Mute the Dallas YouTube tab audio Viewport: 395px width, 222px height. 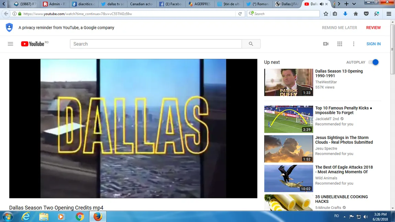[x=321, y=4]
